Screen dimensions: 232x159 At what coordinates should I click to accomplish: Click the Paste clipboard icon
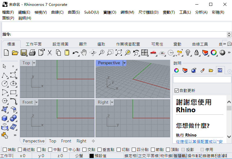(x=67, y=53)
